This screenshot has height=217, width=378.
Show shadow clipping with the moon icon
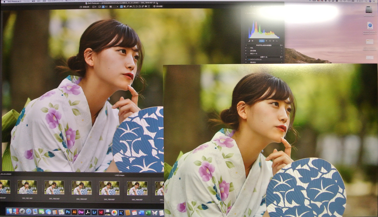[x=249, y=41]
